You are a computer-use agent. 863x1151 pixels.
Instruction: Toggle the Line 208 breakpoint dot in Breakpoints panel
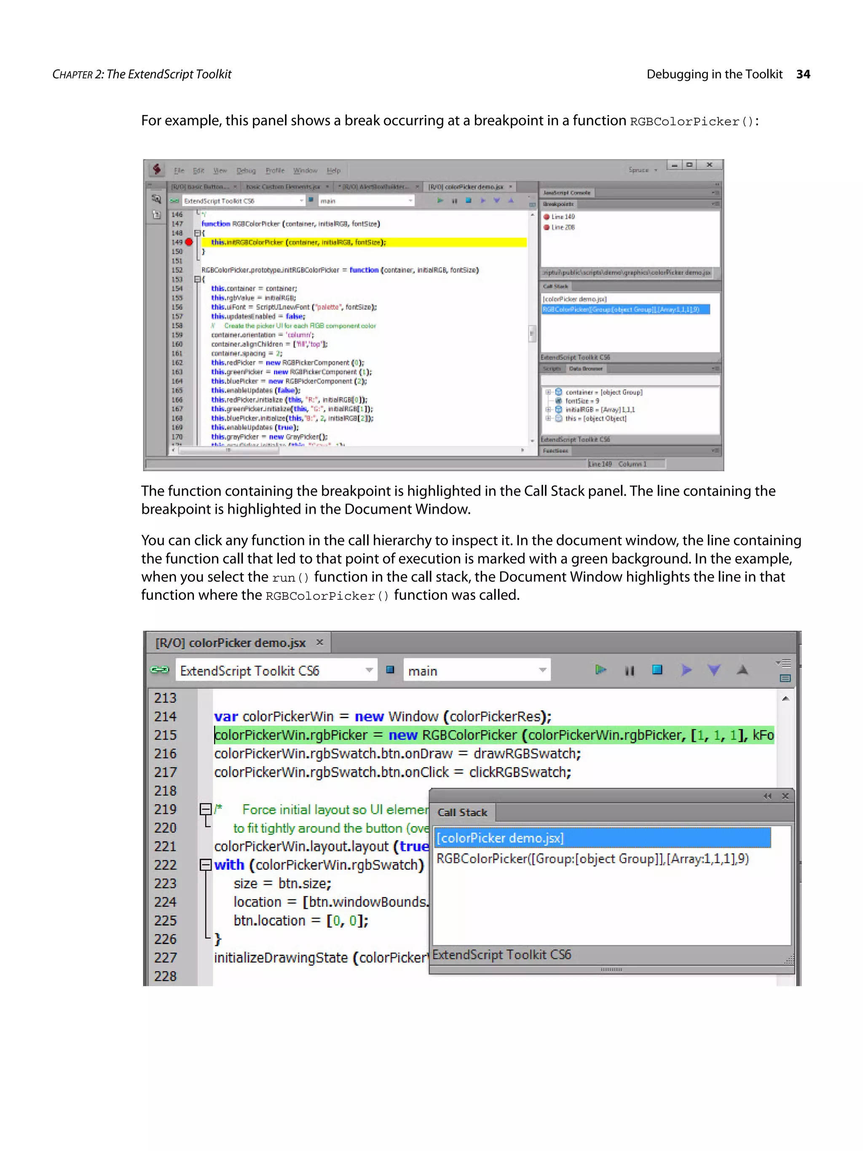pos(547,228)
